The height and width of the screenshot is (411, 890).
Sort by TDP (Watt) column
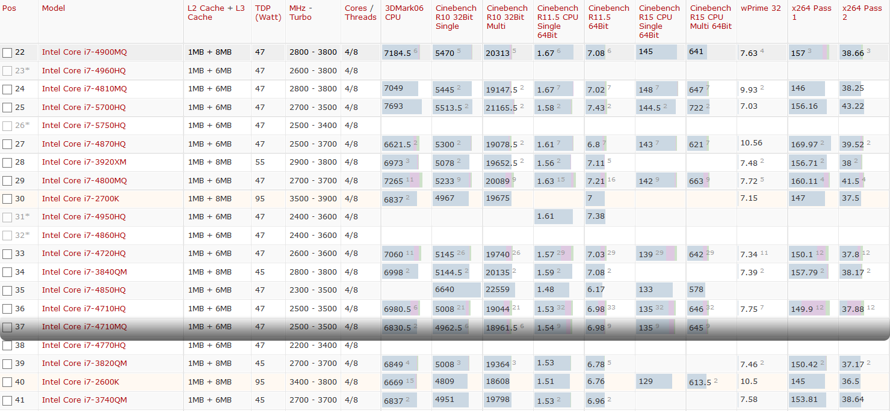pos(268,13)
